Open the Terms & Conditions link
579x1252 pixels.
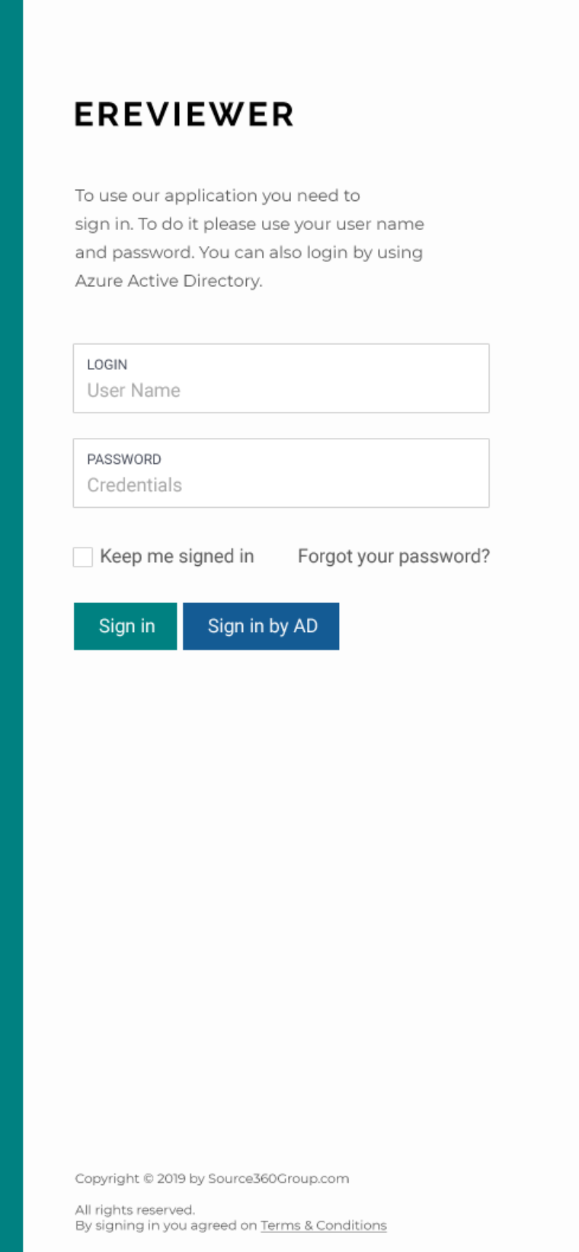[x=323, y=1225]
